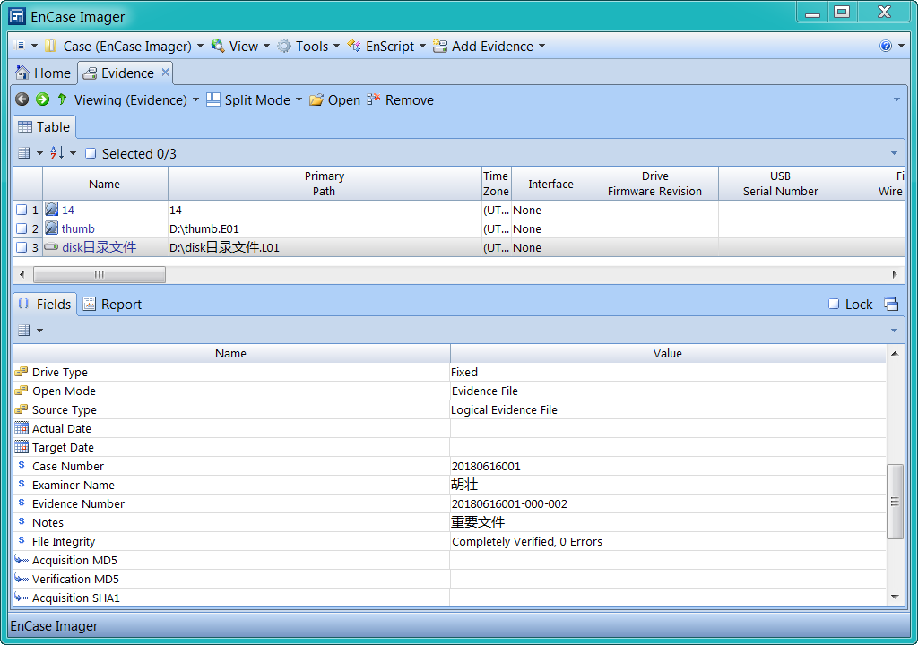Open the Fields columns icon dropdown arrow
Image resolution: width=918 pixels, height=645 pixels.
[39, 330]
